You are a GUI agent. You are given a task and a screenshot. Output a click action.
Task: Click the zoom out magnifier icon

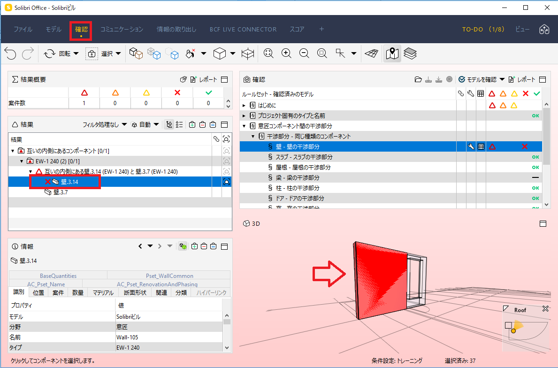pyautogui.click(x=304, y=54)
